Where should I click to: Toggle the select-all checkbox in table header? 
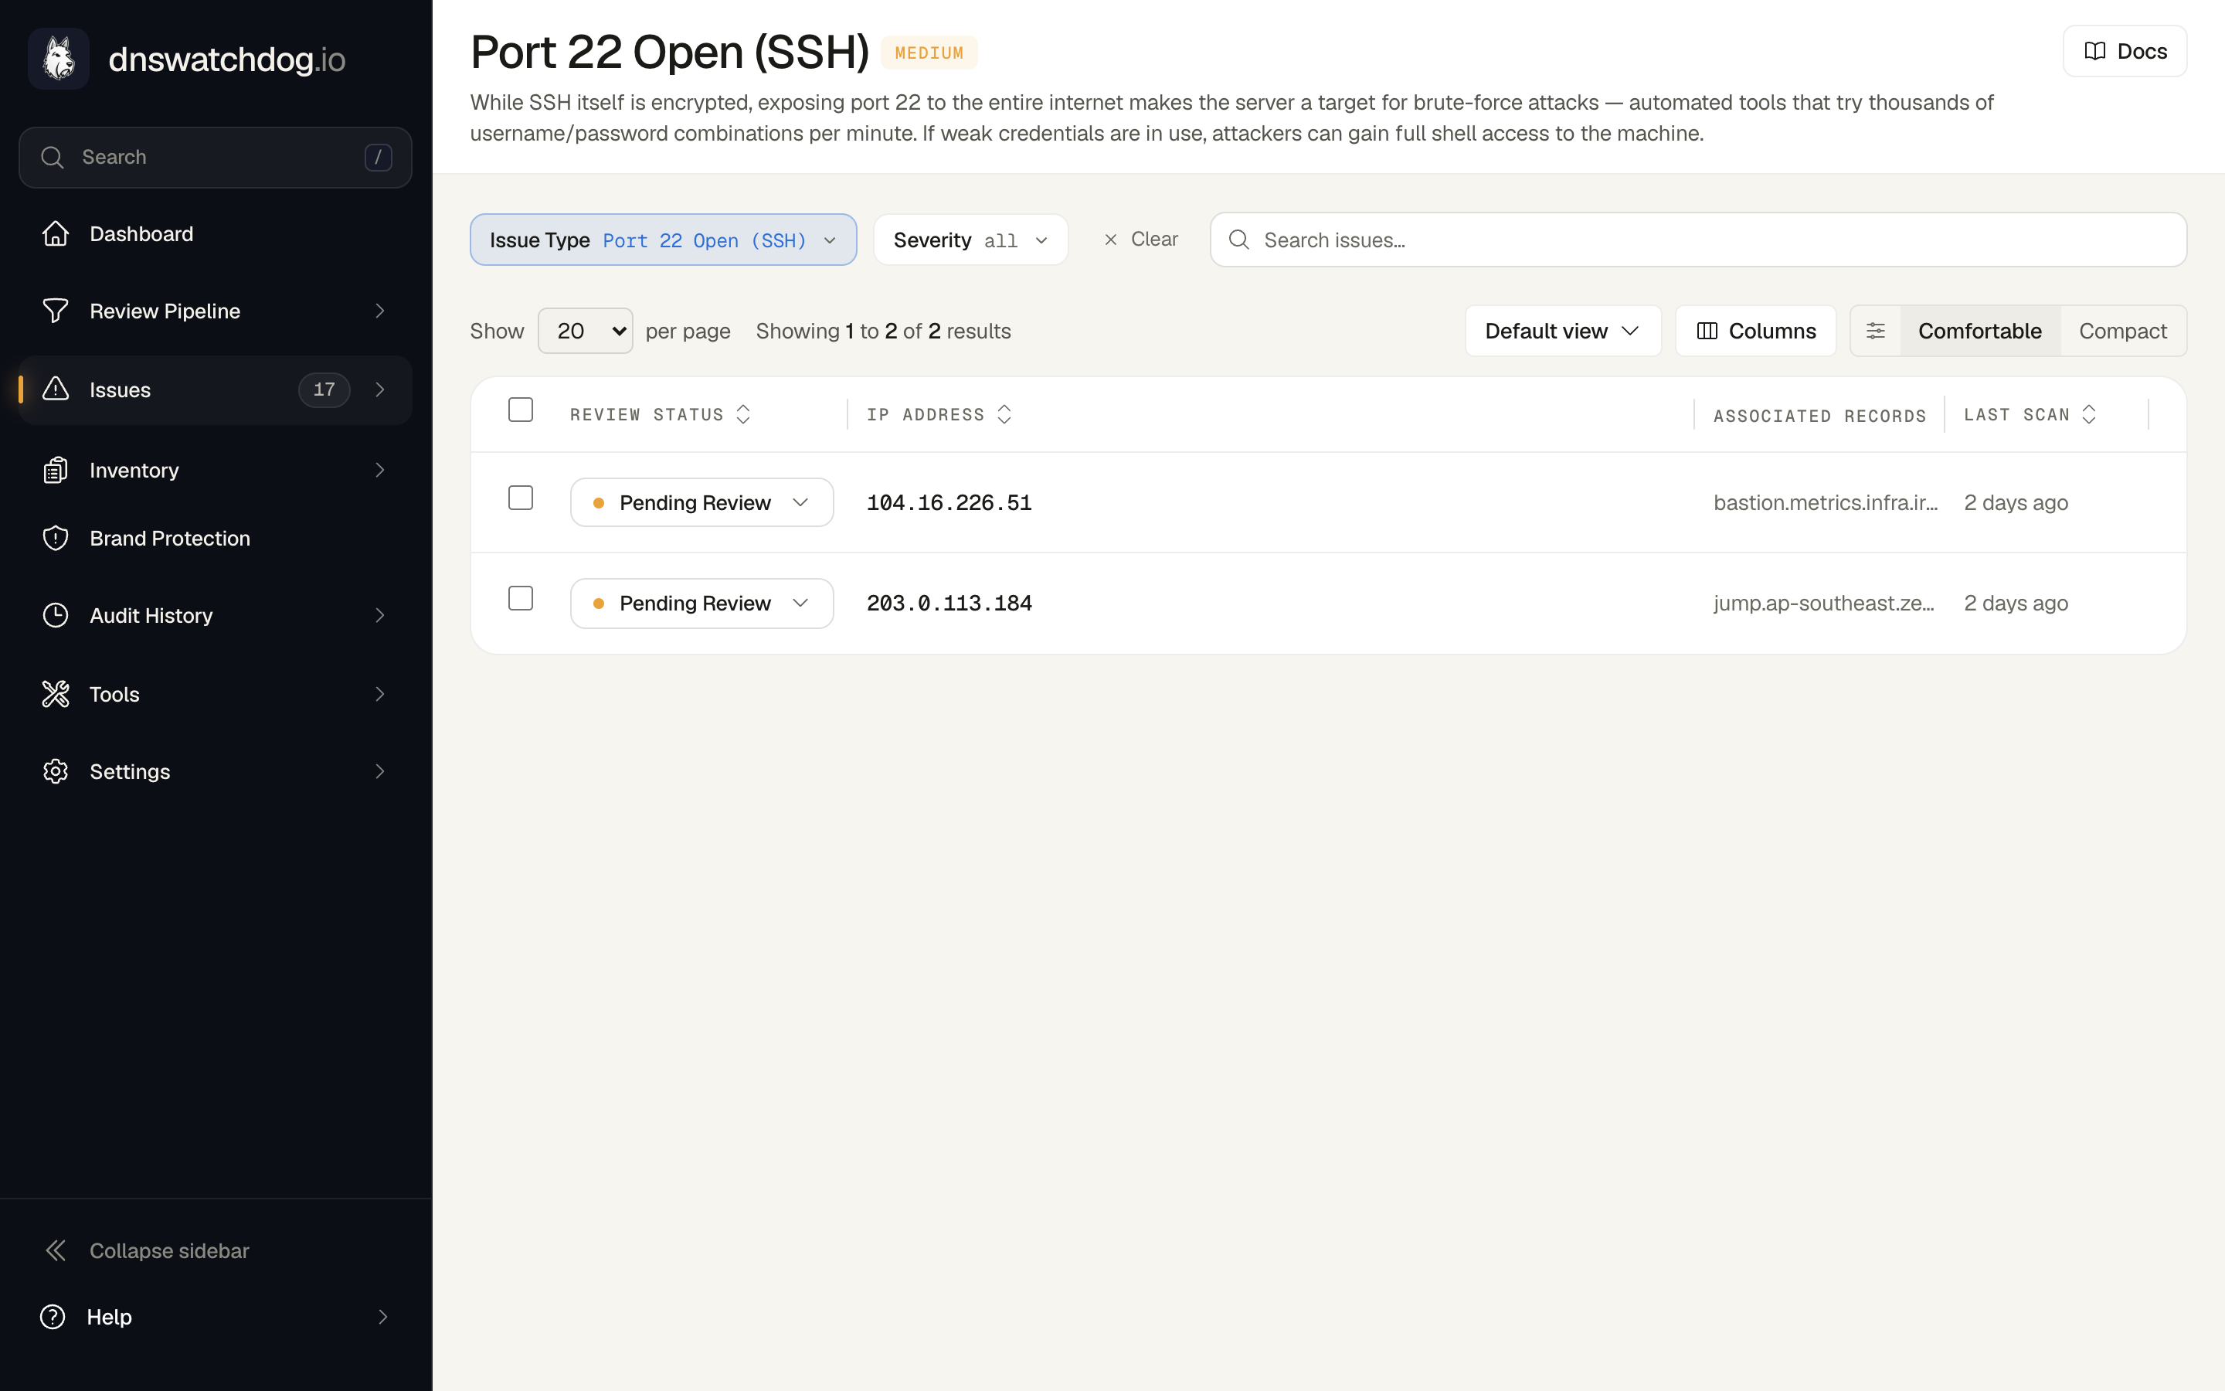(x=521, y=410)
